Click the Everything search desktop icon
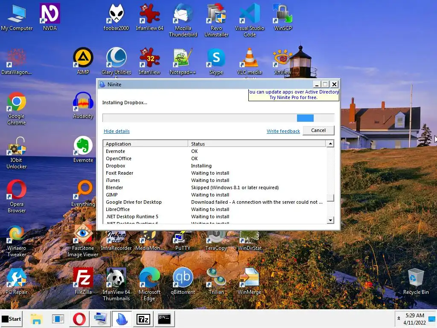The image size is (437, 328). 83,193
